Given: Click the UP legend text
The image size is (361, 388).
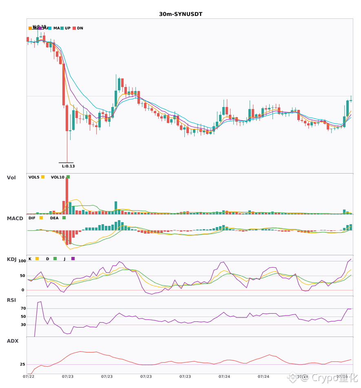Looking at the screenshot, I should pyautogui.click(x=68, y=28).
